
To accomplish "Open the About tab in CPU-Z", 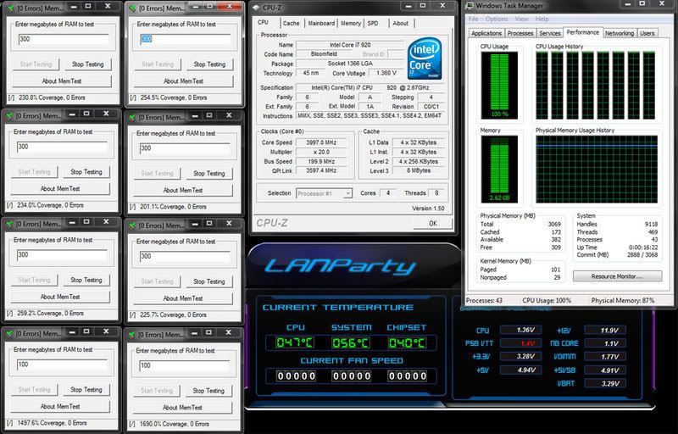I will (x=400, y=24).
